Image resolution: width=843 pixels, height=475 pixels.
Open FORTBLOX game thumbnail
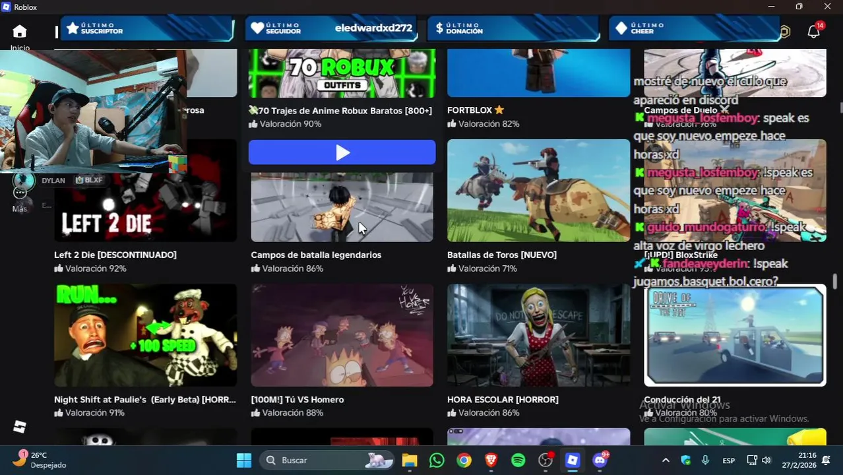(538, 73)
